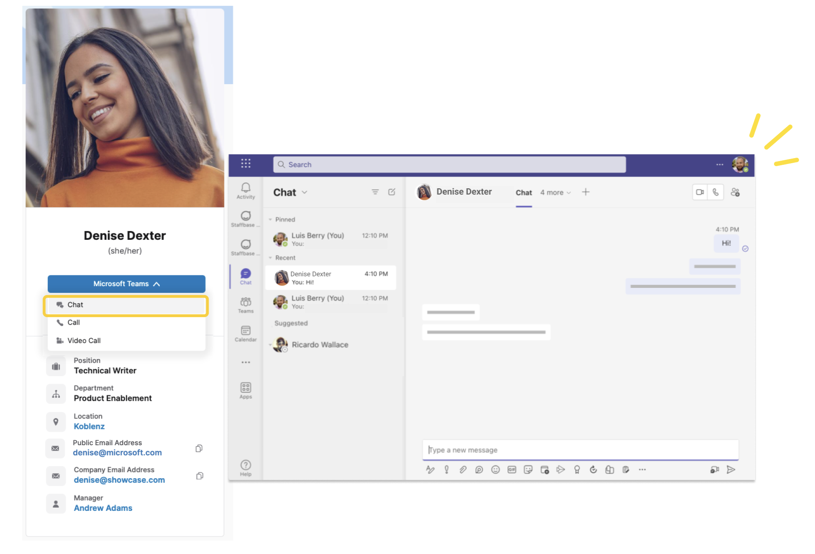Open the sticker picker

pos(528,469)
